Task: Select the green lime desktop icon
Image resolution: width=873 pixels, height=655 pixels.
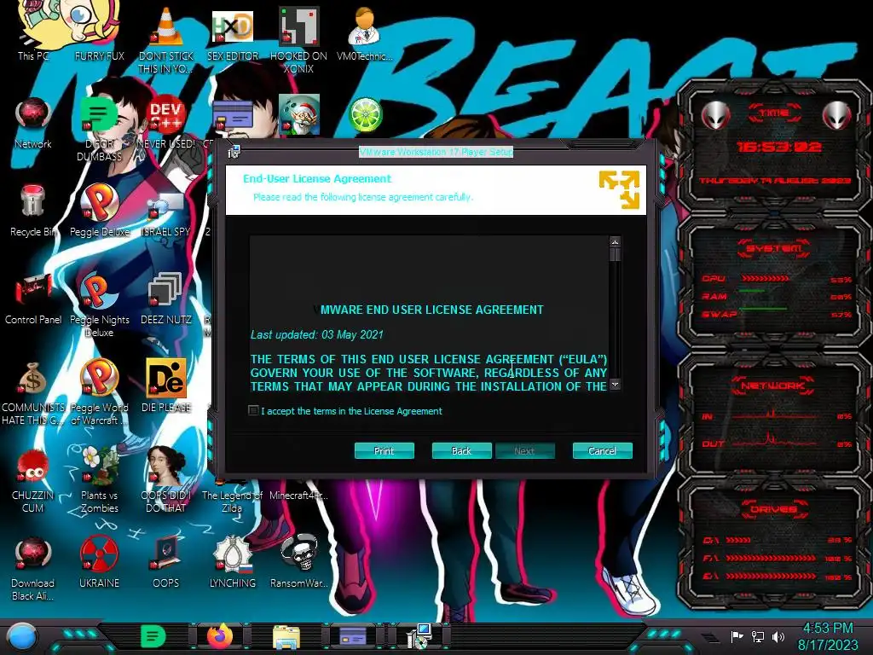Action: pos(365,116)
